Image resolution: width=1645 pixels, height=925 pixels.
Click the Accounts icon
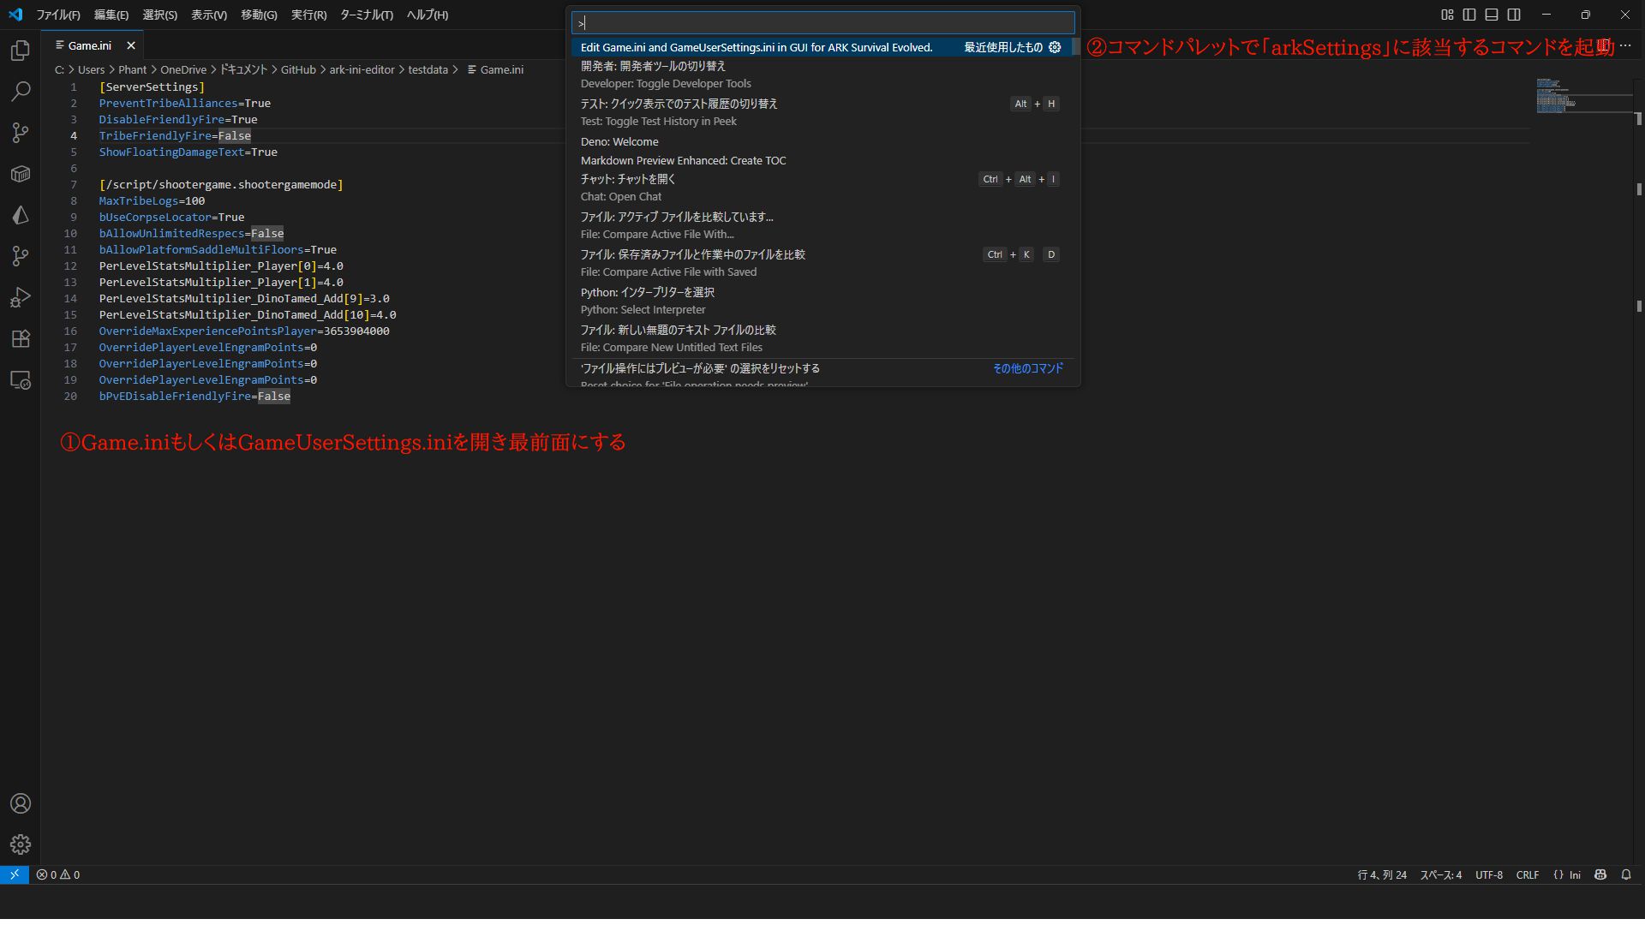pyautogui.click(x=21, y=803)
